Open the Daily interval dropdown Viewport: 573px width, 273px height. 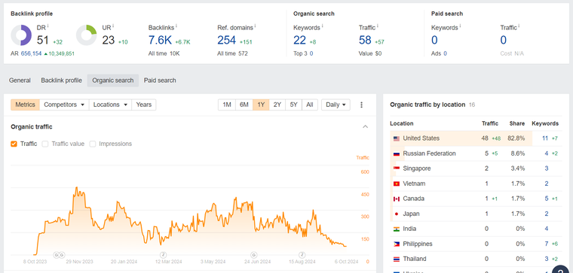[336, 105]
